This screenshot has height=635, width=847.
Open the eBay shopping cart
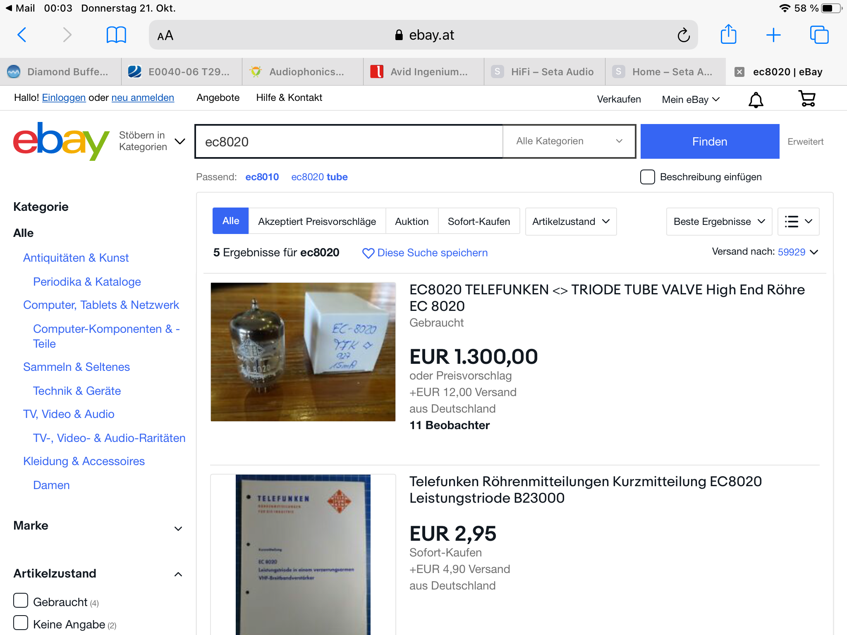(x=807, y=99)
